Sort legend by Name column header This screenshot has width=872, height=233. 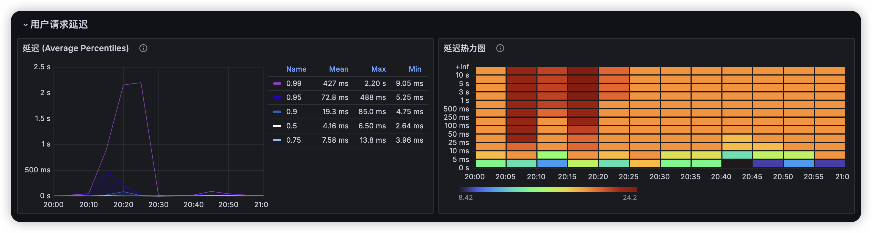296,69
